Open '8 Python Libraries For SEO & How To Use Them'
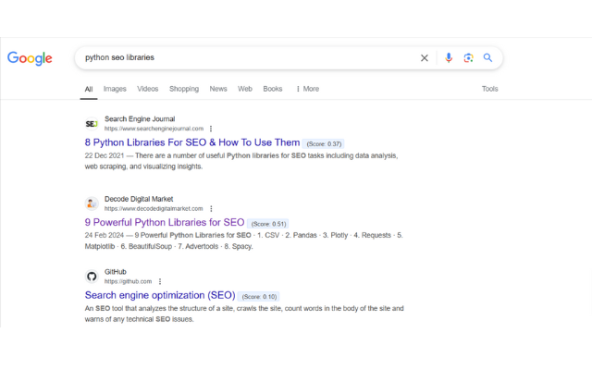The image size is (592, 370). click(192, 142)
